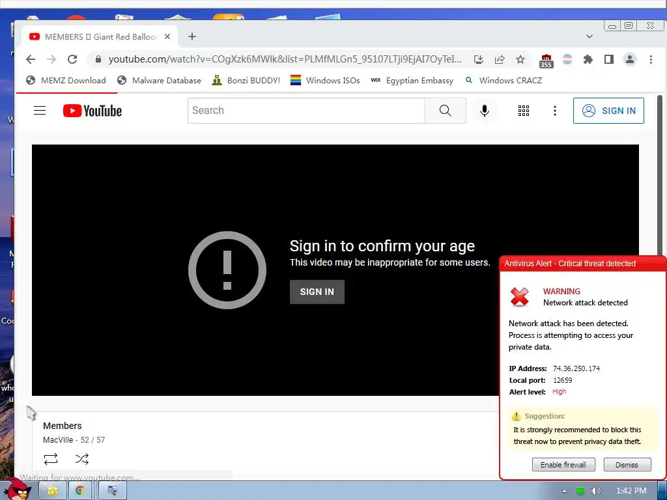
Task: Open the Chrome profile avatar
Action: click(630, 59)
